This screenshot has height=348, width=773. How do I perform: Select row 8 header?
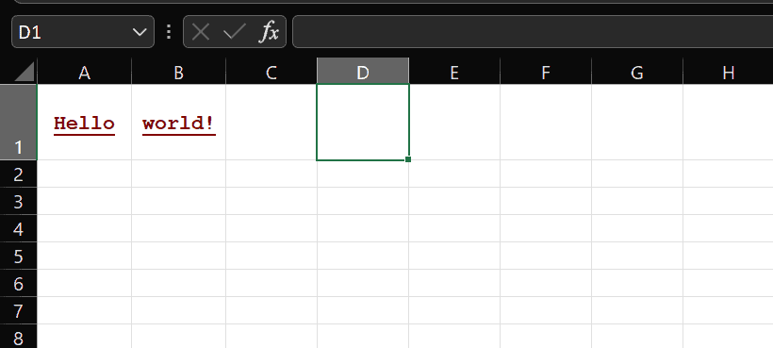18,336
